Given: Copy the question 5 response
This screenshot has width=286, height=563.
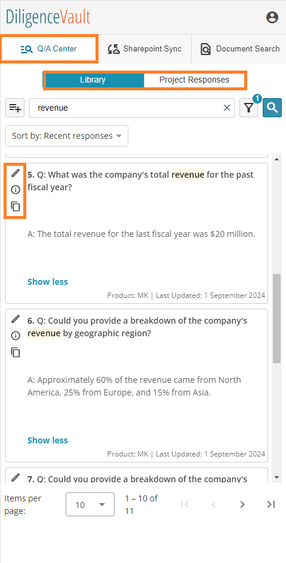Looking at the screenshot, I should click(15, 206).
